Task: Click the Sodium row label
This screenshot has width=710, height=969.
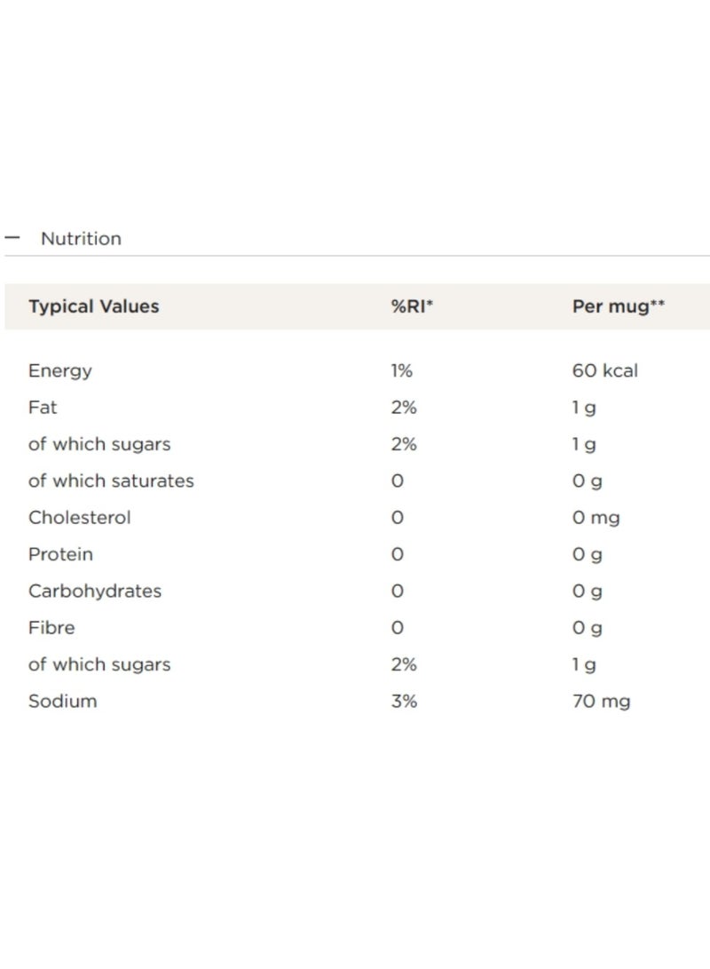Action: (x=62, y=701)
